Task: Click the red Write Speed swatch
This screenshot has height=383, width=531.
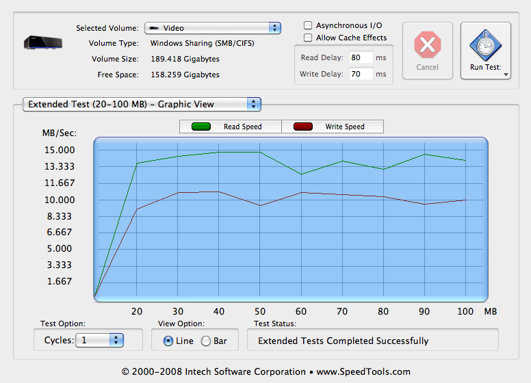Action: pyautogui.click(x=303, y=127)
